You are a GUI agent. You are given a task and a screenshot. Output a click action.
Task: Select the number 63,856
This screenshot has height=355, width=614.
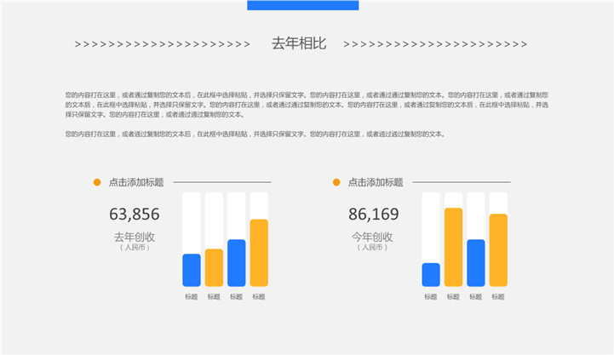tap(135, 215)
